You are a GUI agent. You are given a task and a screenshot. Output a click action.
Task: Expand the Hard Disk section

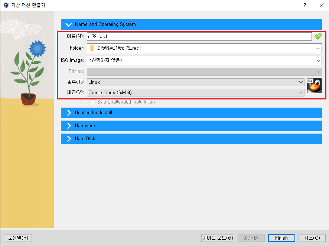coord(191,139)
